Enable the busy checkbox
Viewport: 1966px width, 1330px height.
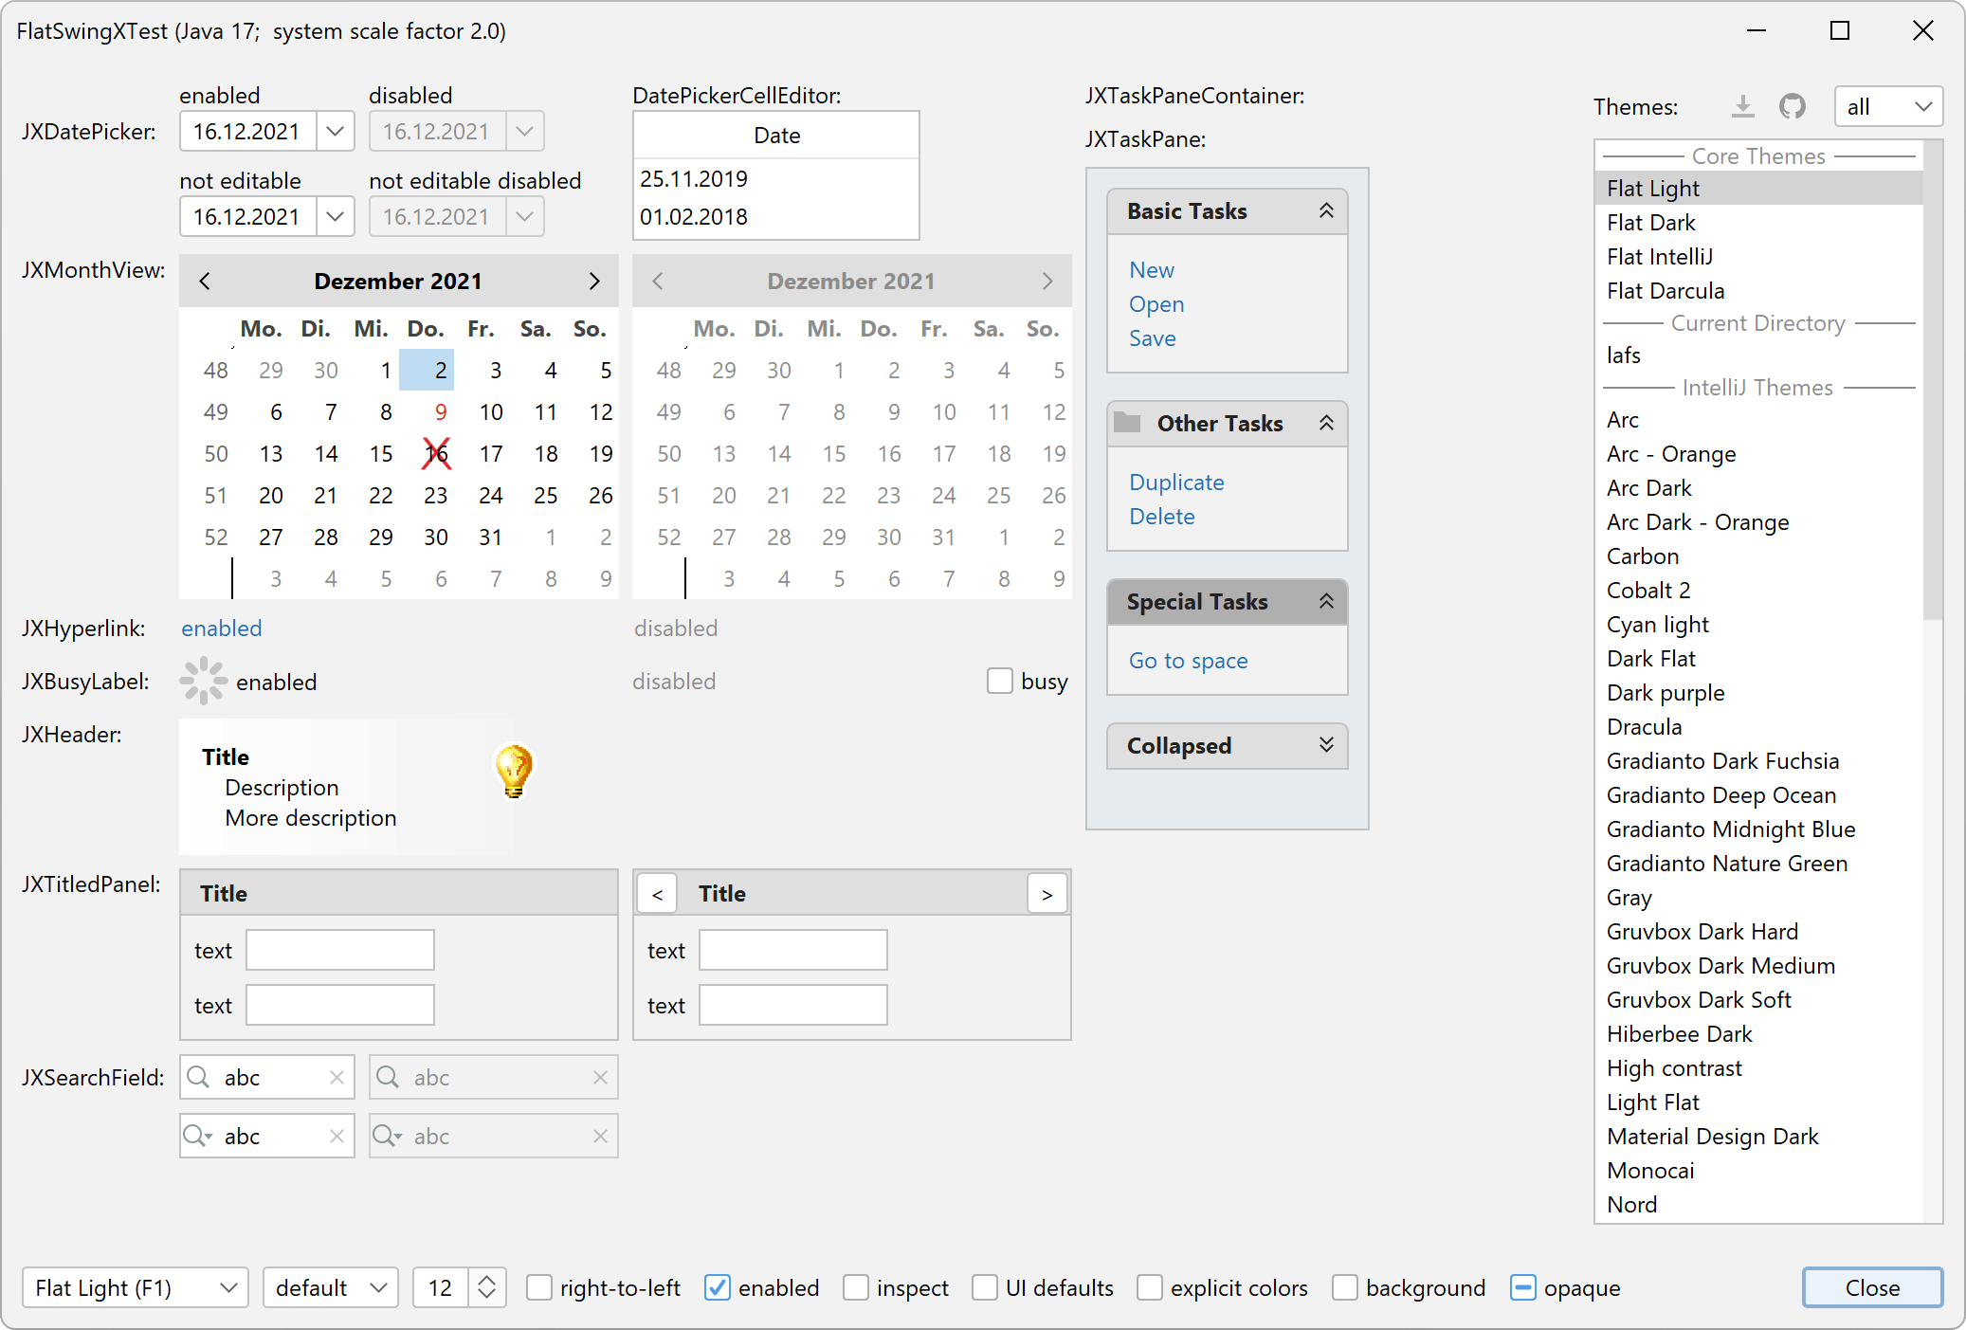point(999,681)
